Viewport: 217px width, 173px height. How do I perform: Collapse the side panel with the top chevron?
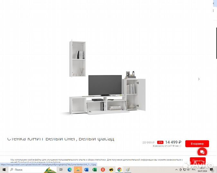214,4
